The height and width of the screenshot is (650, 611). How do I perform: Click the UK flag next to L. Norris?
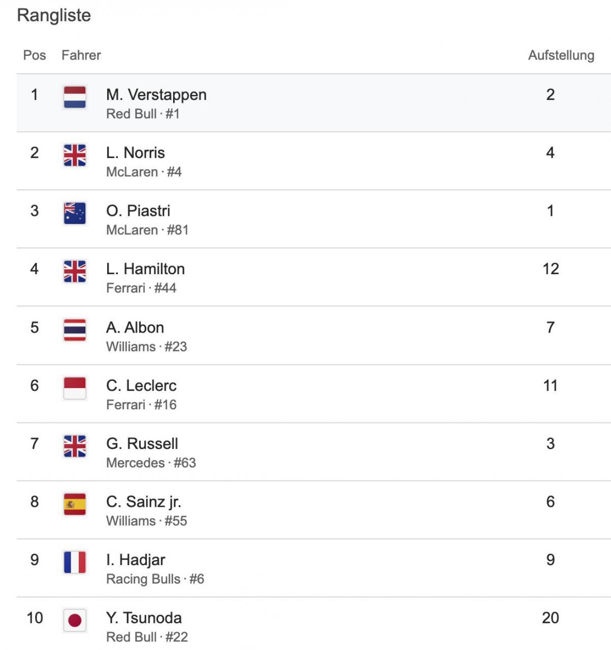[75, 155]
